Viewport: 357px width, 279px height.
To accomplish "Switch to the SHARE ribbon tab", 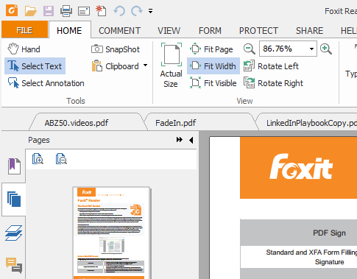I will coord(309,31).
